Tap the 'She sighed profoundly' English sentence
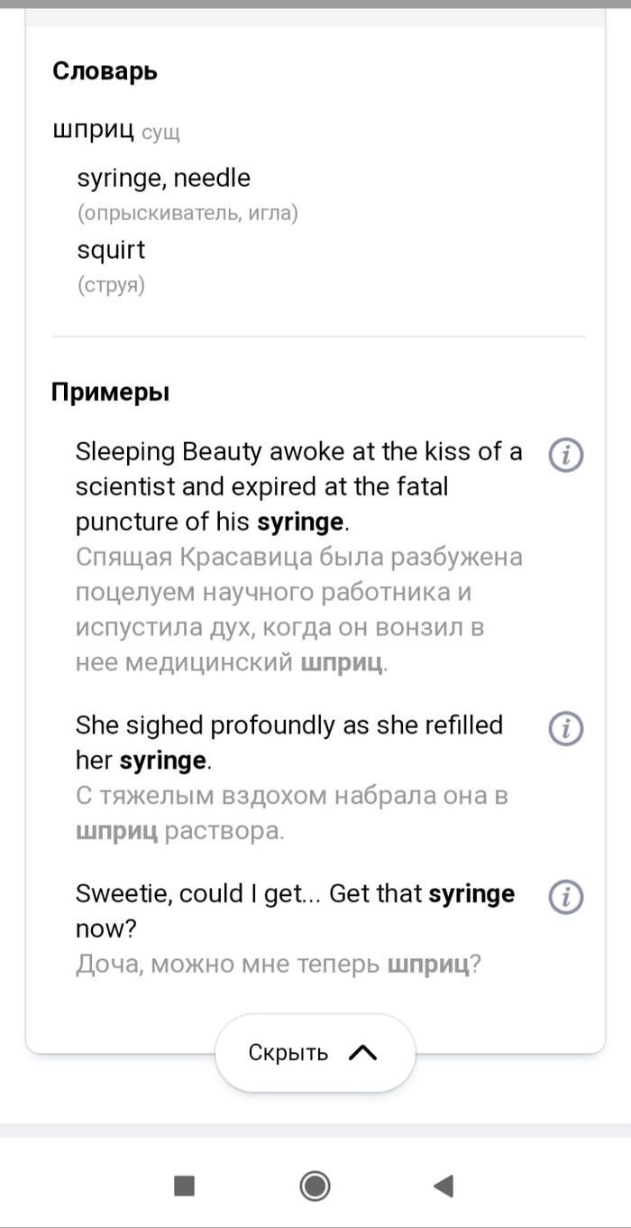 click(x=288, y=742)
